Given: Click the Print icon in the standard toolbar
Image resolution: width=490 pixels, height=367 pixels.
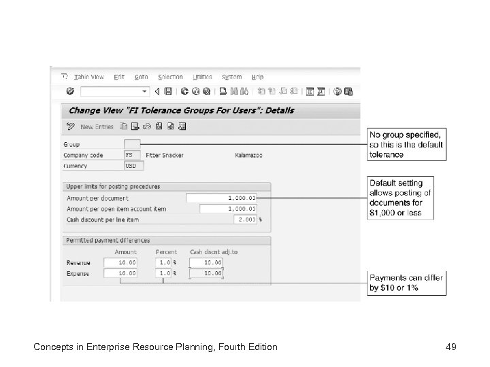Looking at the screenshot, I should [223, 91].
